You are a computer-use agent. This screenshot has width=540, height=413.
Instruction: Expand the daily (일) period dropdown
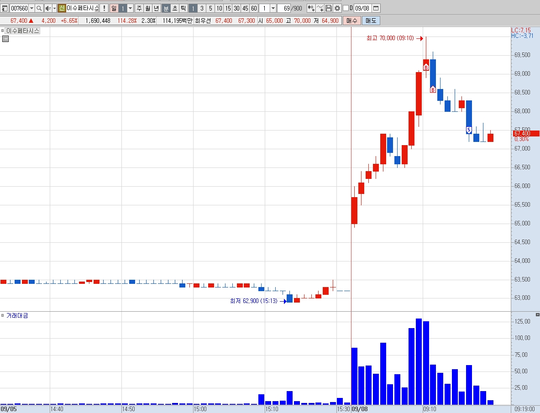click(x=130, y=8)
